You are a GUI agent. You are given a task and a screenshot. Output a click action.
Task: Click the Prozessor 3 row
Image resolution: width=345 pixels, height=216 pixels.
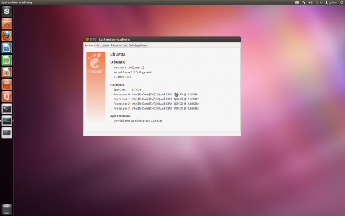156,109
